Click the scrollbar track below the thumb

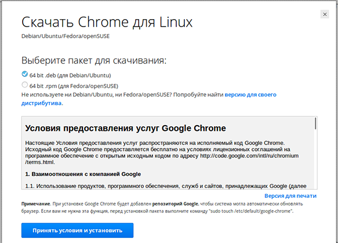pos(315,159)
